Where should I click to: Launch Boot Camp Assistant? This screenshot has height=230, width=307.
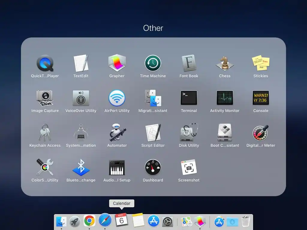coord(225,132)
